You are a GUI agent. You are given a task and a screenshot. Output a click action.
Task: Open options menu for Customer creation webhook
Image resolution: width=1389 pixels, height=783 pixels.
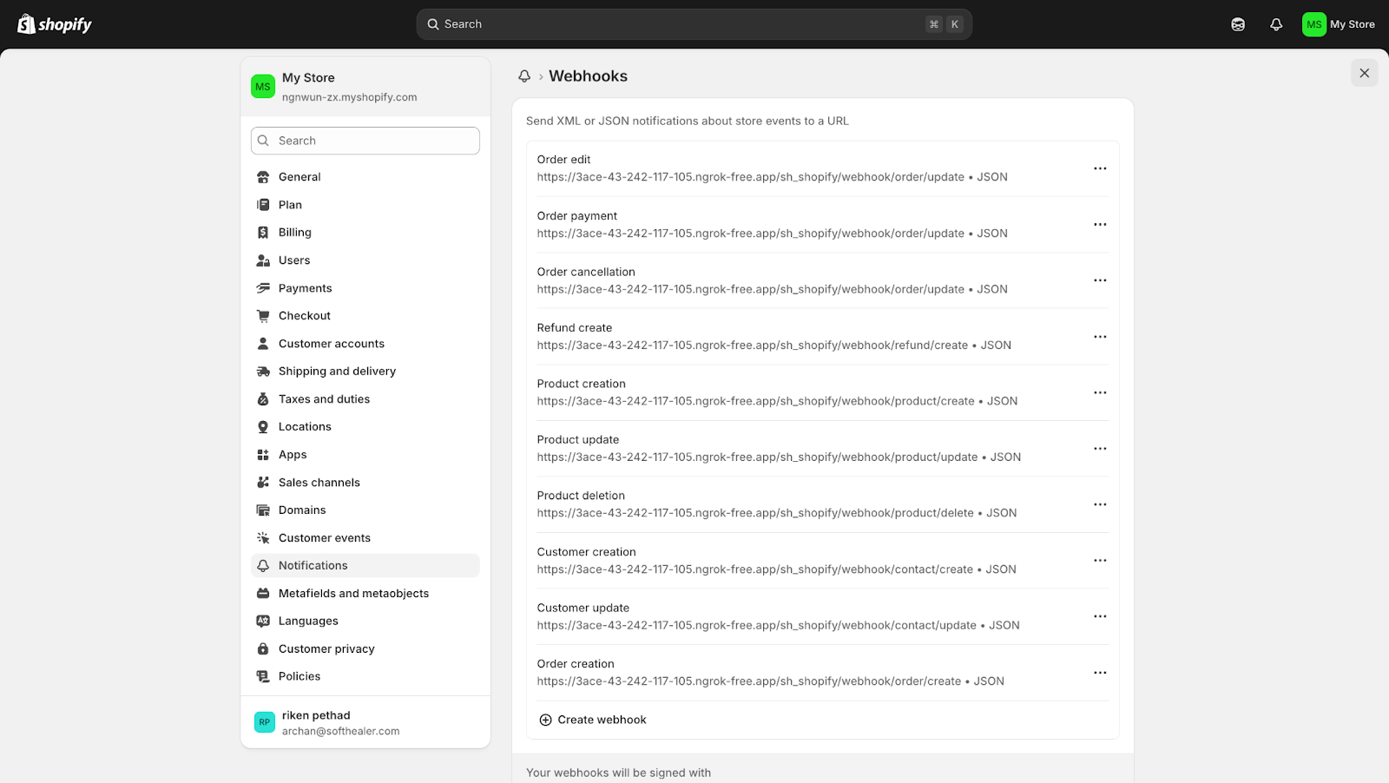tap(1100, 561)
